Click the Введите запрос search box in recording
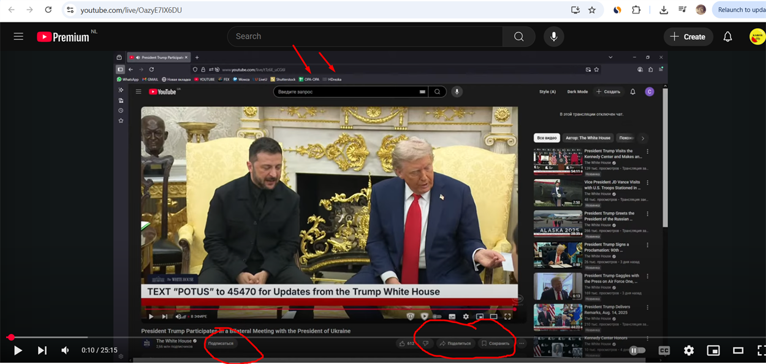The width and height of the screenshot is (766, 364). coord(351,92)
